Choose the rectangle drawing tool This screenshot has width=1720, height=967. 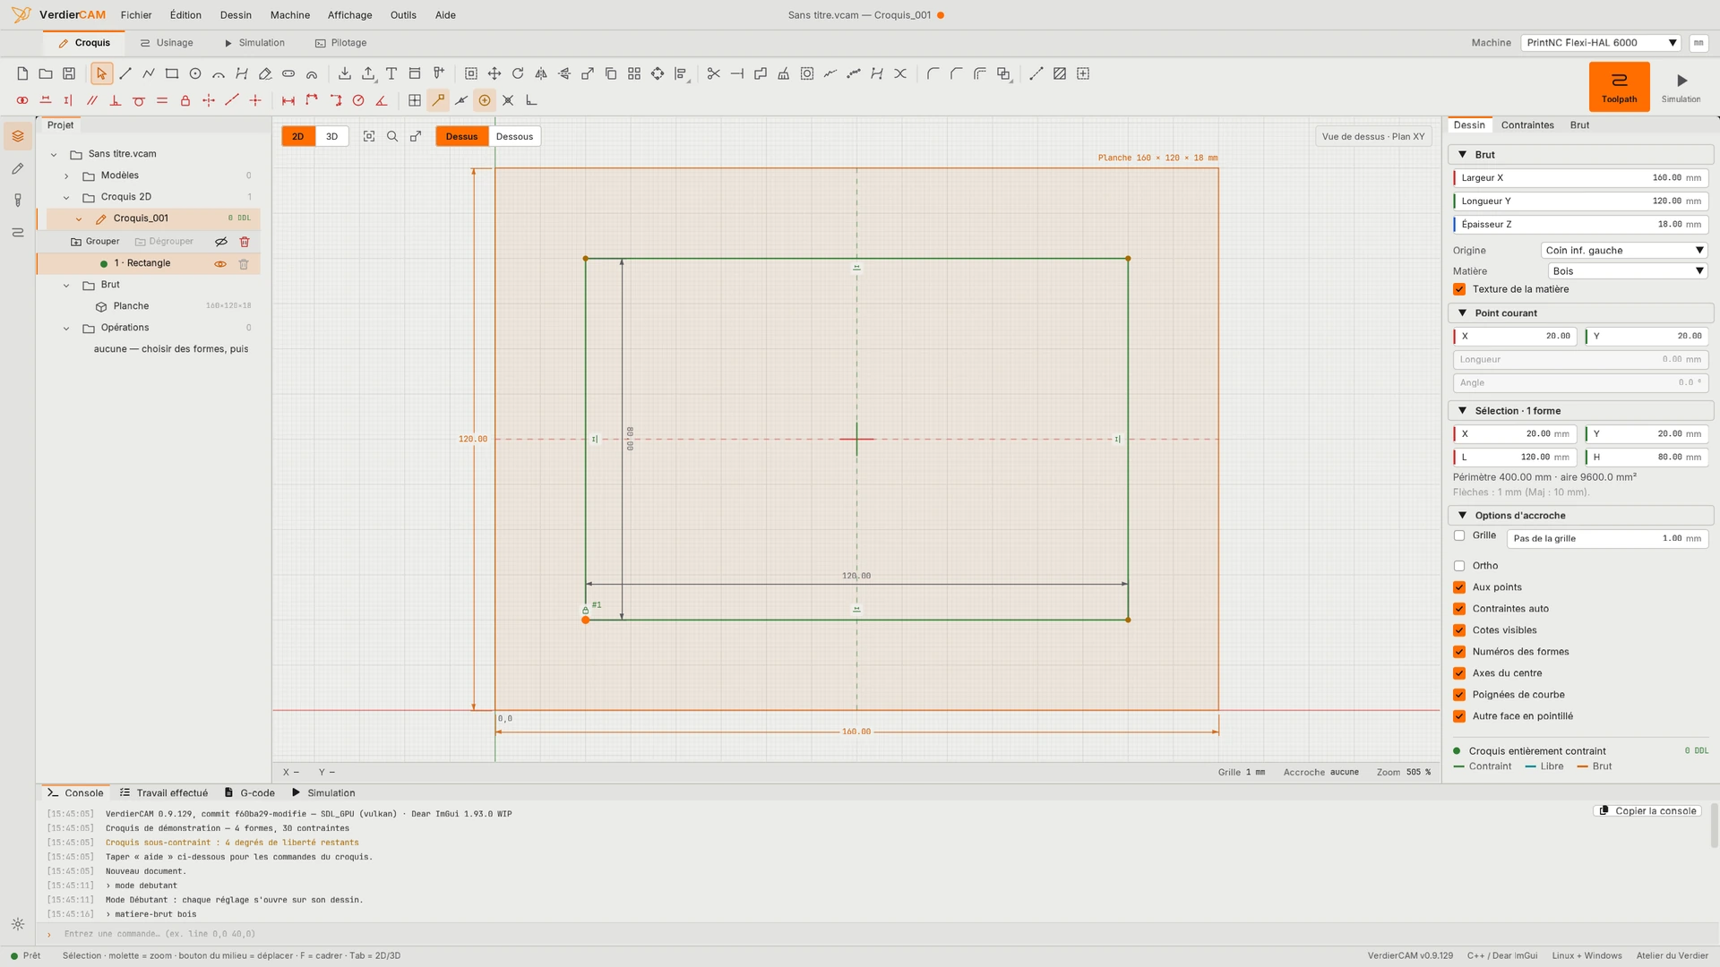point(172,74)
